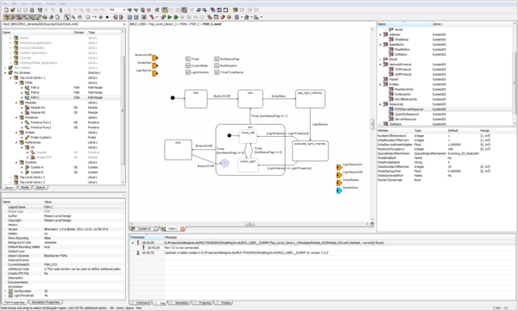
Task: Select the black dot initial state tool
Action: 107,17
